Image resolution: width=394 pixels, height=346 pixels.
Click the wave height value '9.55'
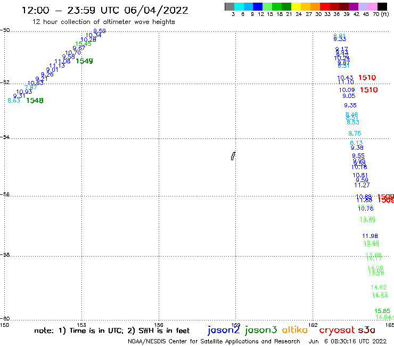(x=358, y=156)
